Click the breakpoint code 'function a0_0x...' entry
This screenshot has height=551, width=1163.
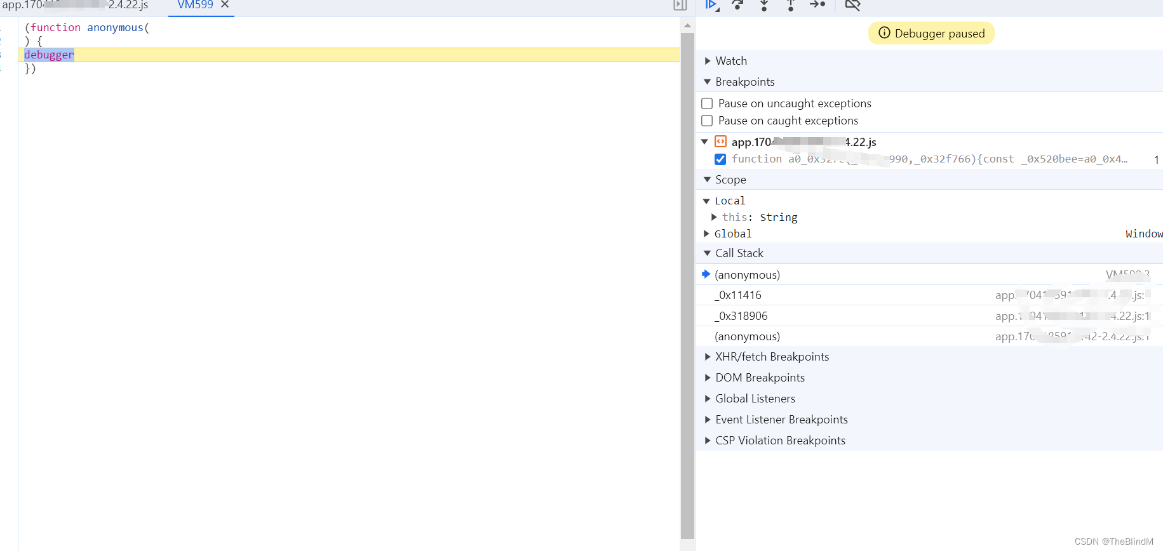click(929, 159)
